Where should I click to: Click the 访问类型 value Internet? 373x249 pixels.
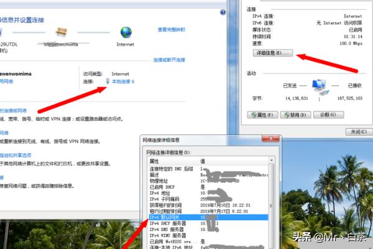[121, 74]
